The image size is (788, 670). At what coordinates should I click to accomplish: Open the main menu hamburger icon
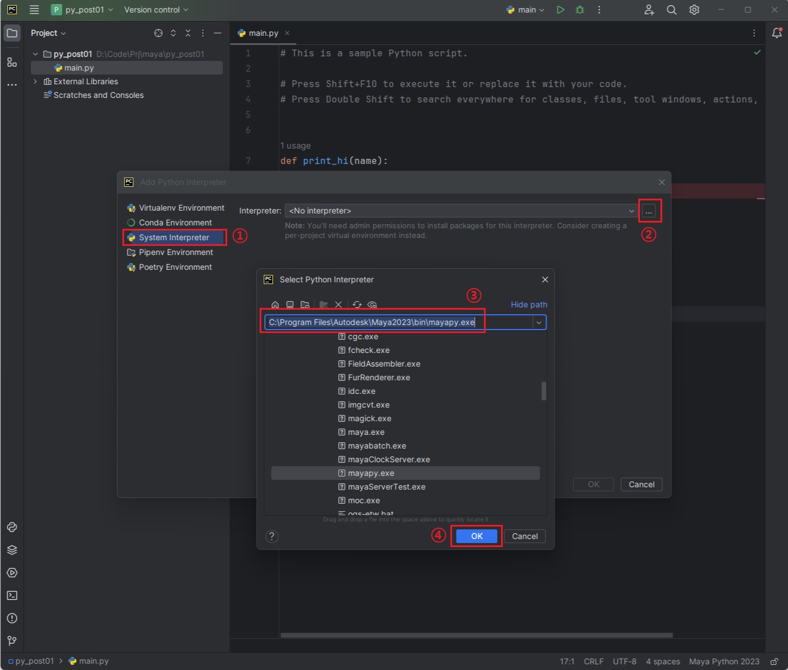click(x=34, y=10)
